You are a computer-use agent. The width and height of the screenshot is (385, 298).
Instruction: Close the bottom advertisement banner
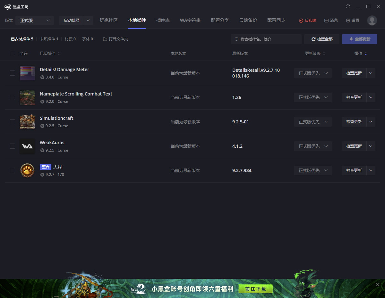(378, 285)
